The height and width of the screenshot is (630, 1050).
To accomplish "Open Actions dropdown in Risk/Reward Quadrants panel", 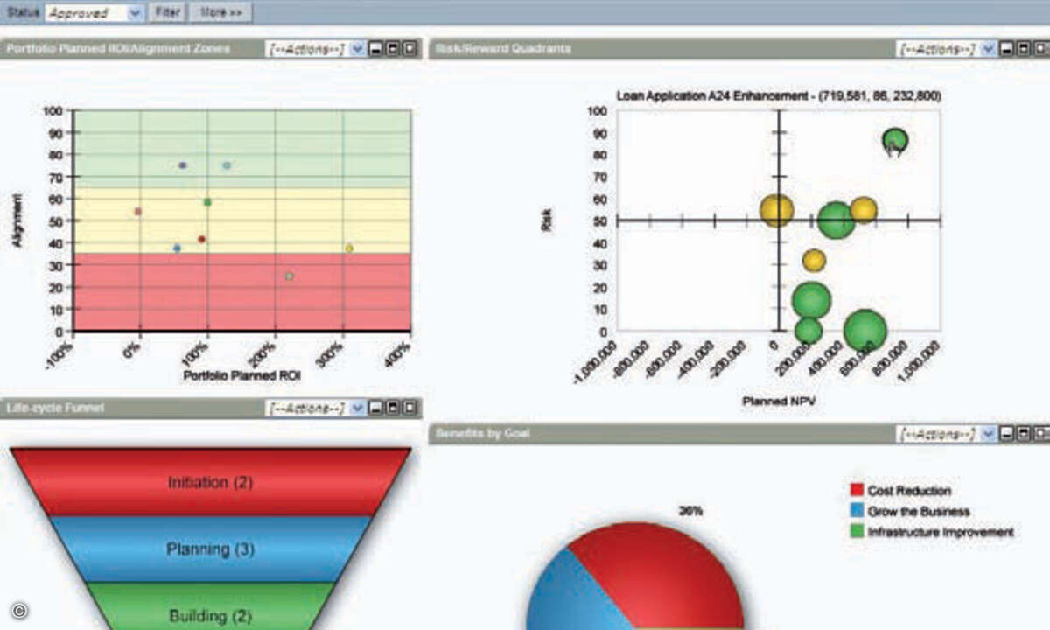I will [x=947, y=49].
